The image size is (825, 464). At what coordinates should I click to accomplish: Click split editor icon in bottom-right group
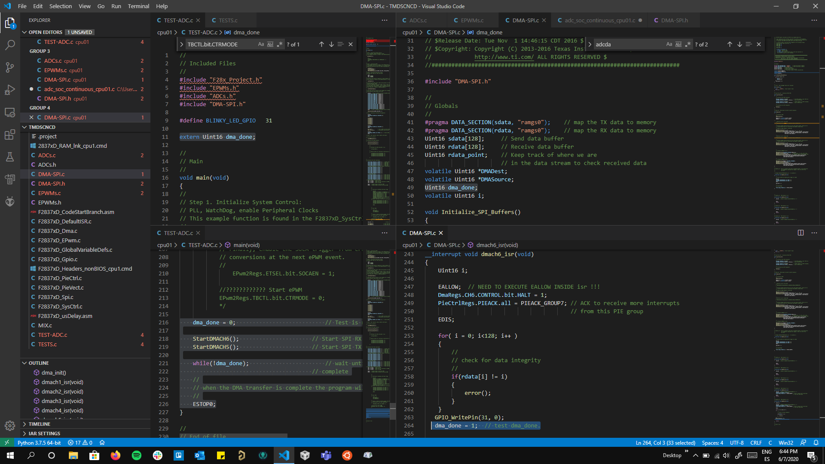801,233
